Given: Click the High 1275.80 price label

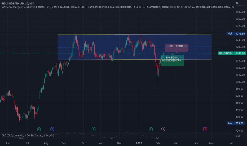Looking at the screenshot, I should (236, 33).
